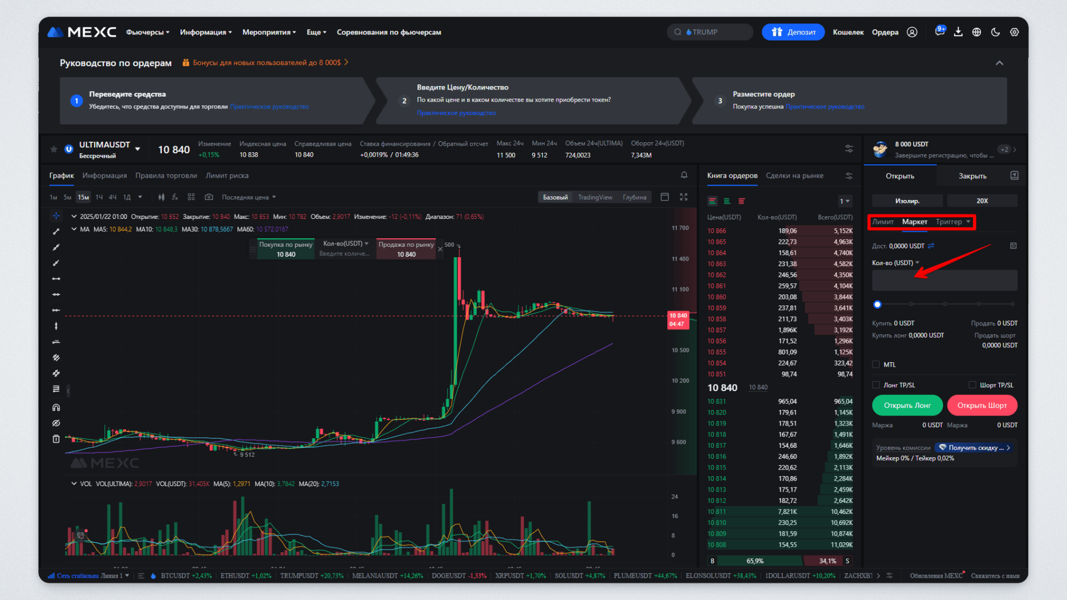The width and height of the screenshot is (1067, 600).
Task: Switch to the Сделки на рынке tab
Action: (794, 176)
